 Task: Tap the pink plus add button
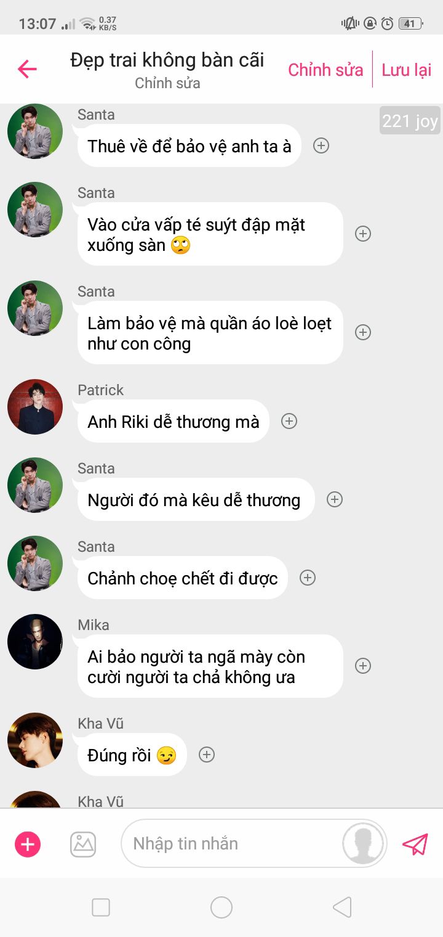pyautogui.click(x=28, y=844)
